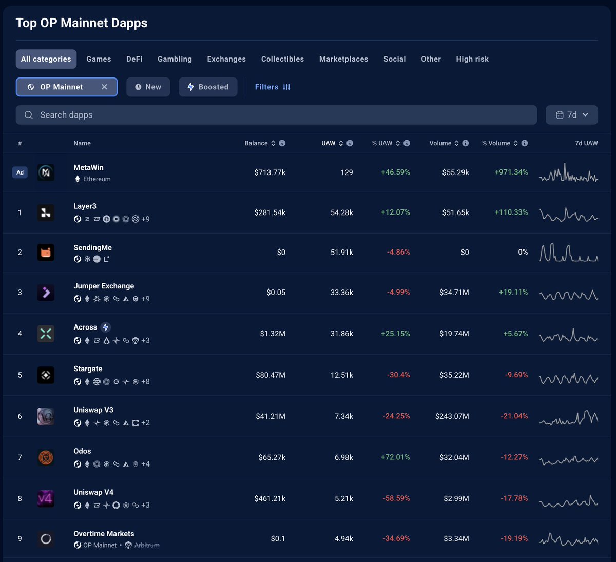Image resolution: width=616 pixels, height=562 pixels.
Task: Click the $243.07M volume value for Uniswap V3
Action: tap(452, 416)
